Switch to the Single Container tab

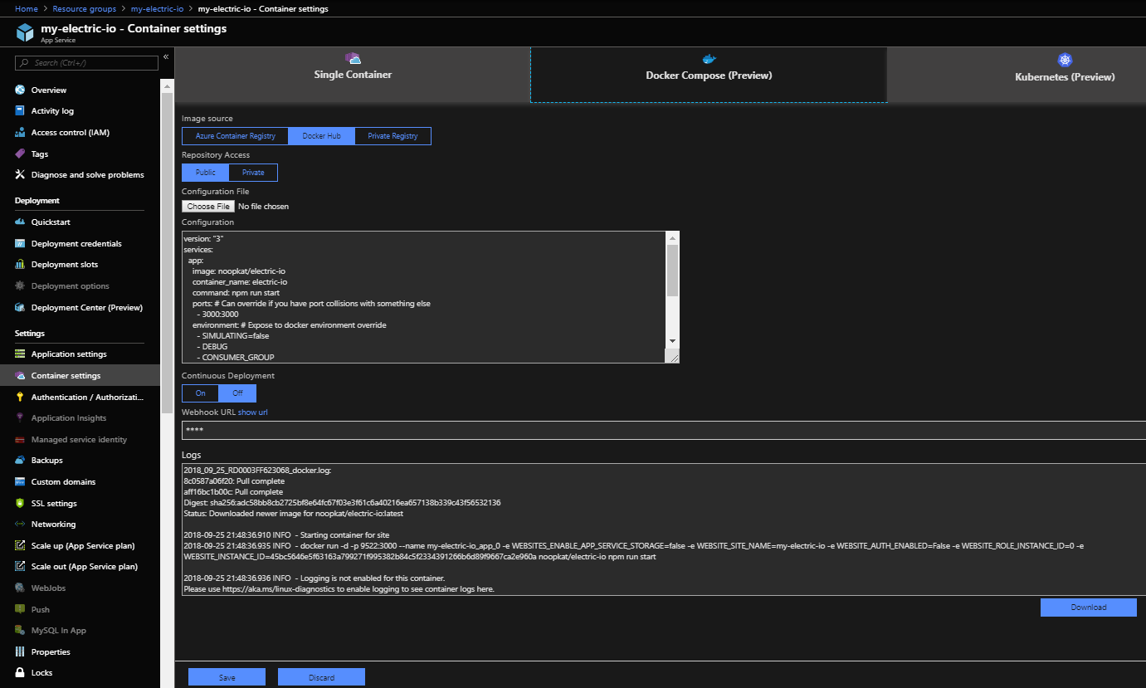[x=353, y=75]
